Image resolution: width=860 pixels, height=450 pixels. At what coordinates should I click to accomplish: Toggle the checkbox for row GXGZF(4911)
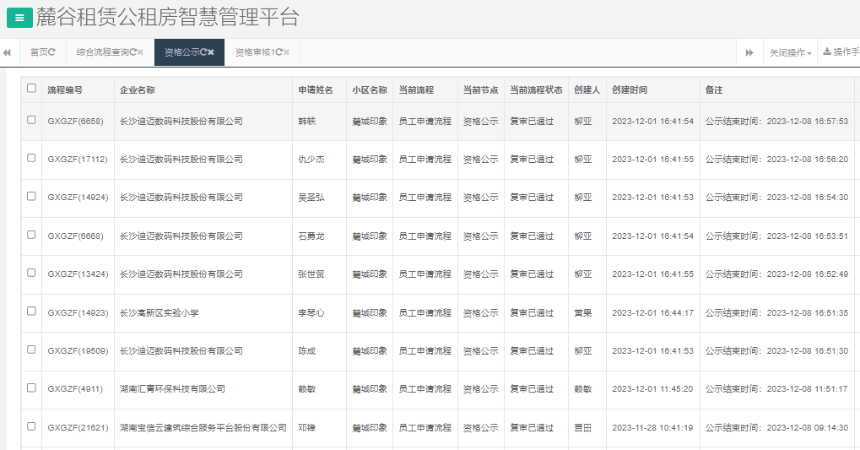coord(32,388)
